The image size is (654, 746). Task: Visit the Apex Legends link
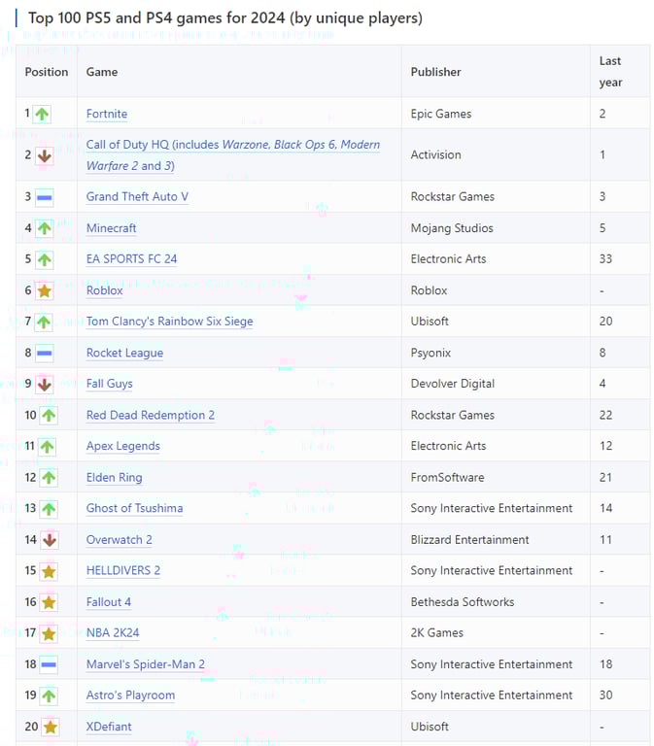click(x=122, y=446)
